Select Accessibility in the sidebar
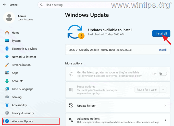 point(31,105)
